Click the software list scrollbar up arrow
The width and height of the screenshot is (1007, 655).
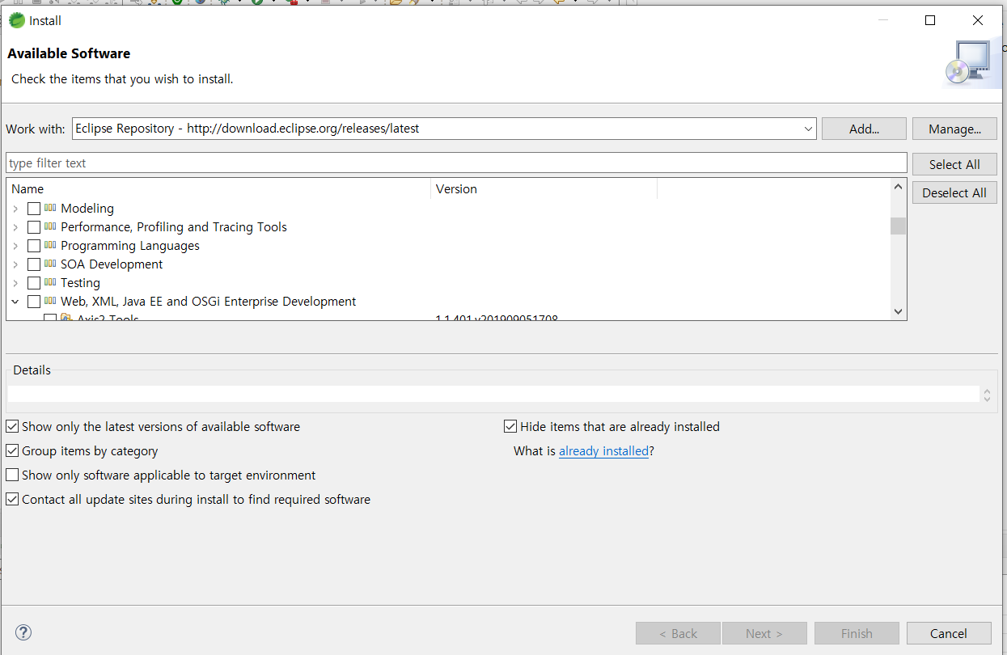pyautogui.click(x=898, y=187)
